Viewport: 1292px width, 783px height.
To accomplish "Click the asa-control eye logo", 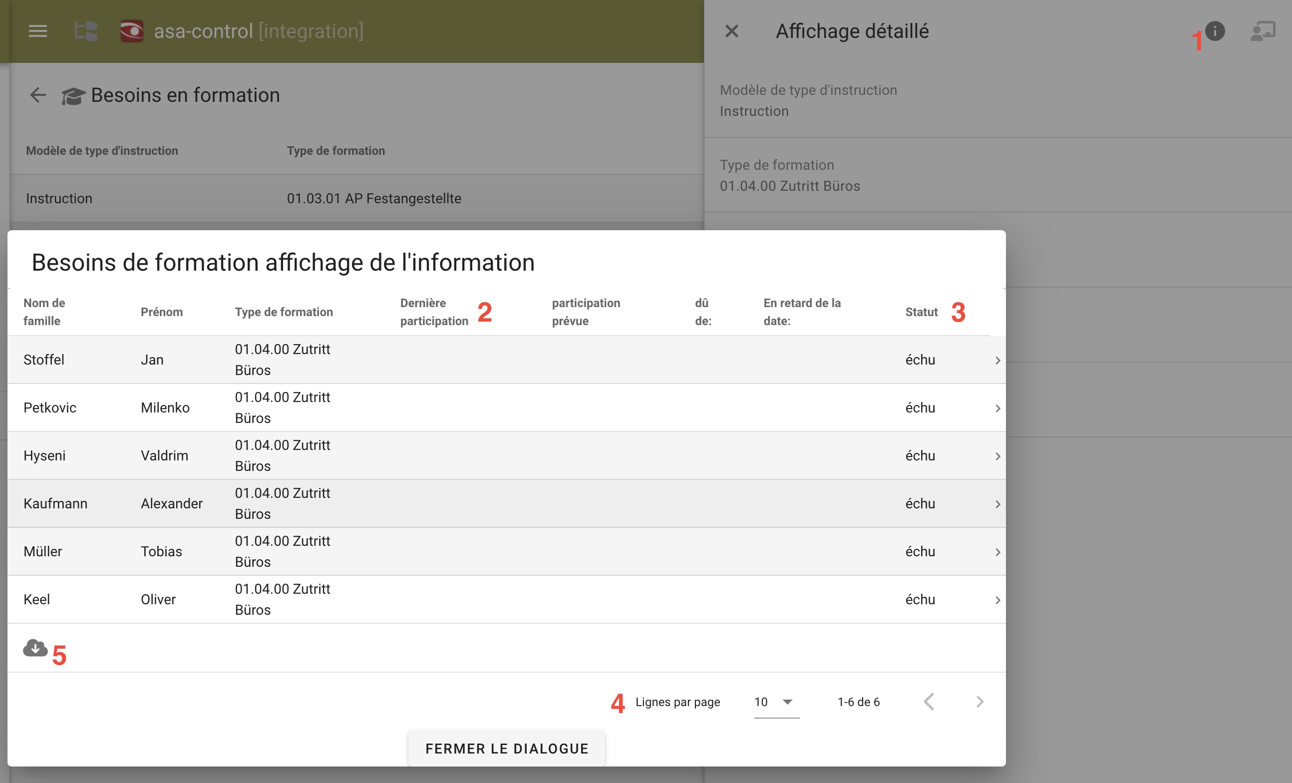I will coord(132,31).
